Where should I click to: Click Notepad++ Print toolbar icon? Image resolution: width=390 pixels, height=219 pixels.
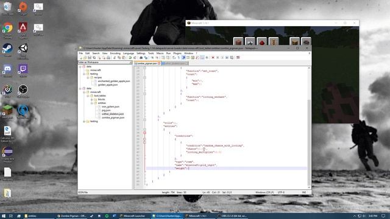click(108, 58)
